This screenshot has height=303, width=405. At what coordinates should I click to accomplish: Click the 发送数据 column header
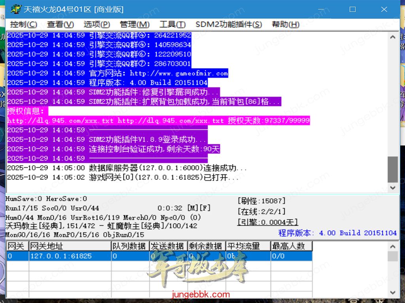(168, 246)
